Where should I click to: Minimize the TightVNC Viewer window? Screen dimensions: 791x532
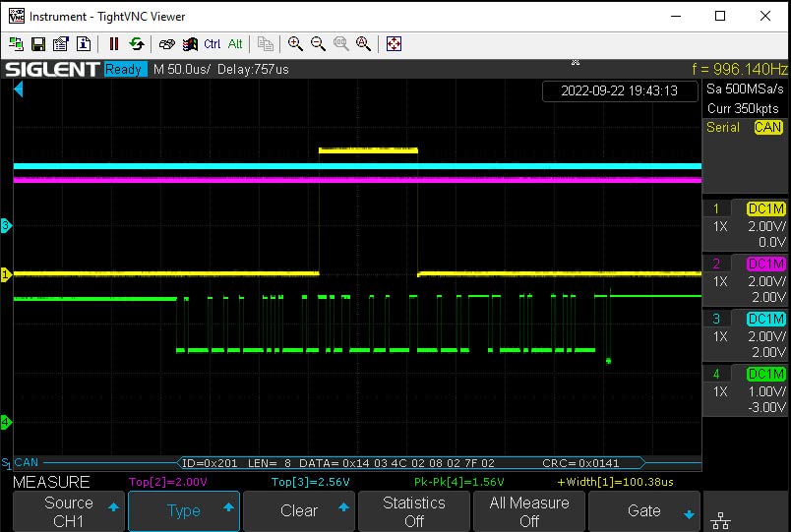(676, 16)
